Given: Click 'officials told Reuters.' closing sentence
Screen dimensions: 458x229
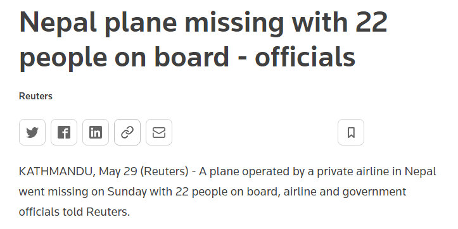Looking at the screenshot, I should point(74,212).
